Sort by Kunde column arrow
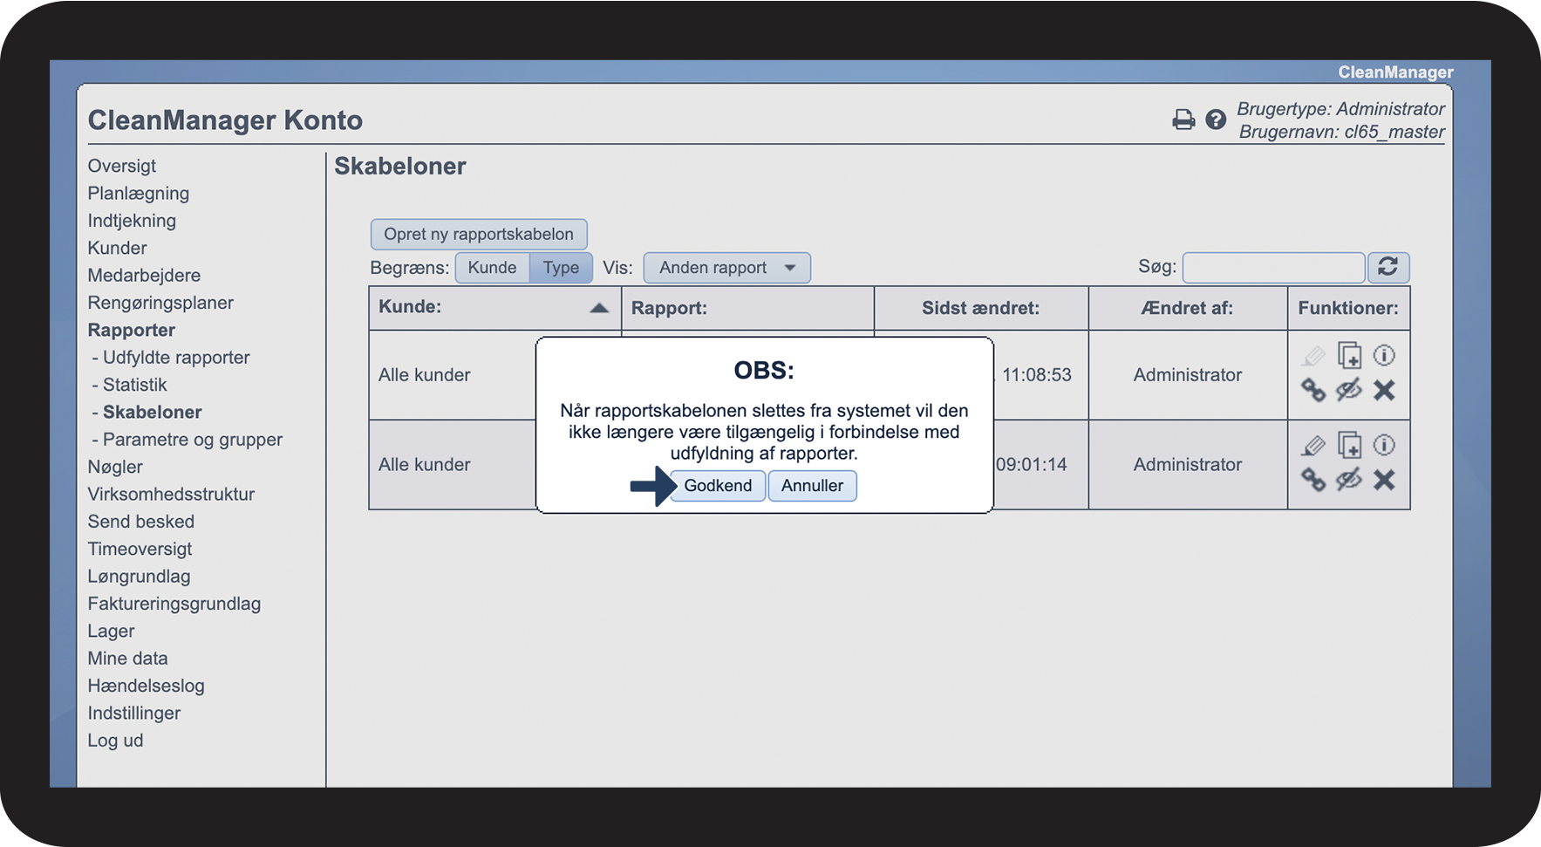Screen dimensions: 1541x847 (x=599, y=308)
